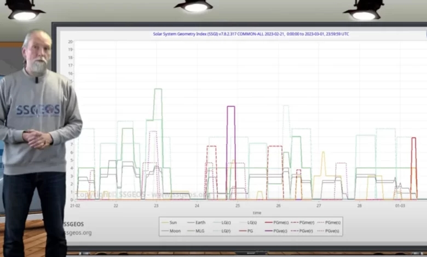Click the Solar System Geometry Index chart title

point(251,34)
